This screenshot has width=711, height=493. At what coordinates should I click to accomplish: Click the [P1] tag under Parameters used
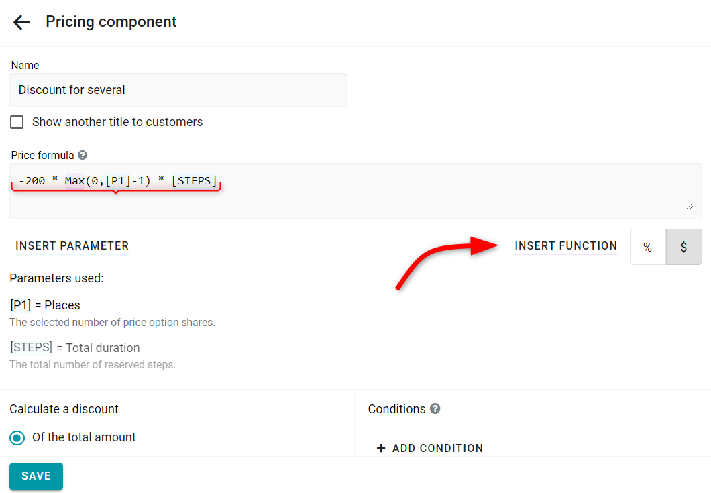[x=20, y=305]
